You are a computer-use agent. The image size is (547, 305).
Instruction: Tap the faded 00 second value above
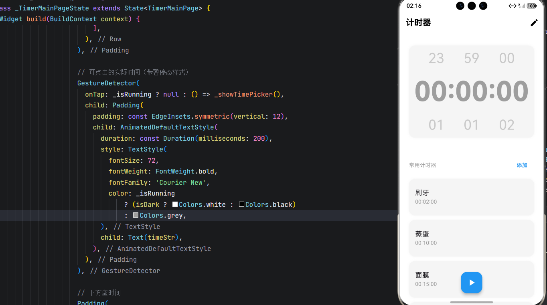(x=506, y=59)
